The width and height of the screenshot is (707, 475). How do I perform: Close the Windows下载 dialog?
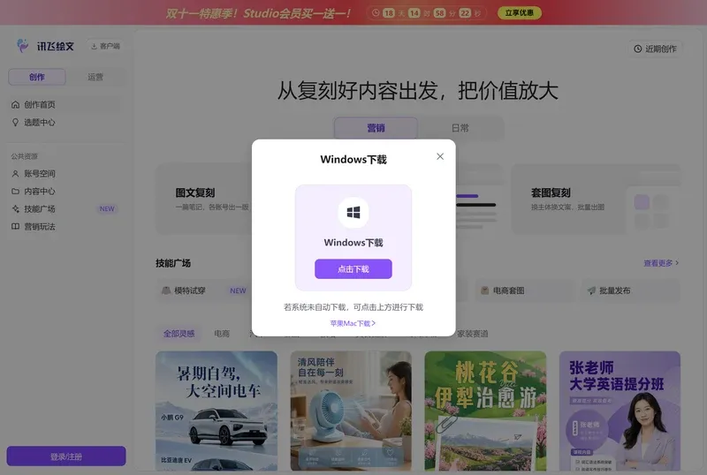tap(440, 156)
